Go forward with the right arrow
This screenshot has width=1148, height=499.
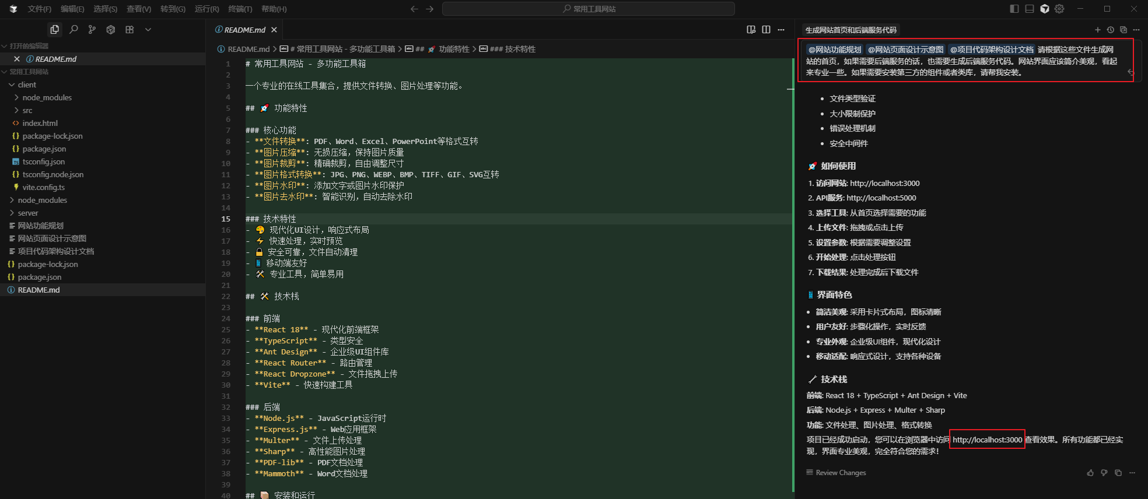(430, 9)
